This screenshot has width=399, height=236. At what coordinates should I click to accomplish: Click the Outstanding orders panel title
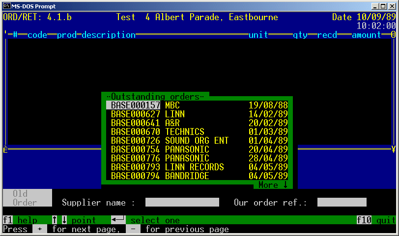[x=155, y=97]
